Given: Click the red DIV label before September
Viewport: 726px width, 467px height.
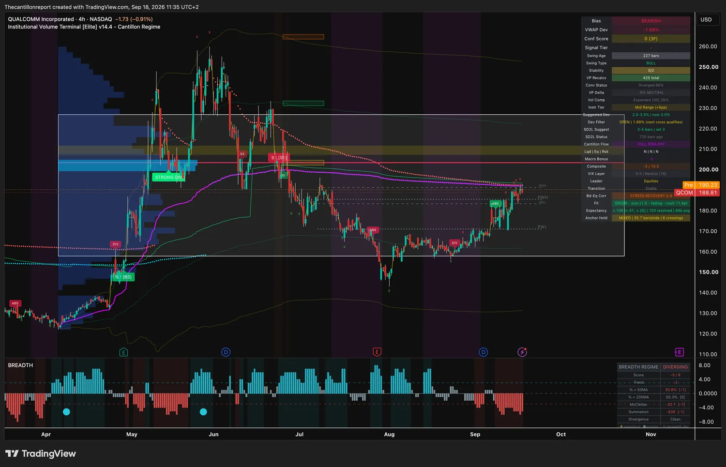Looking at the screenshot, I should 454,243.
